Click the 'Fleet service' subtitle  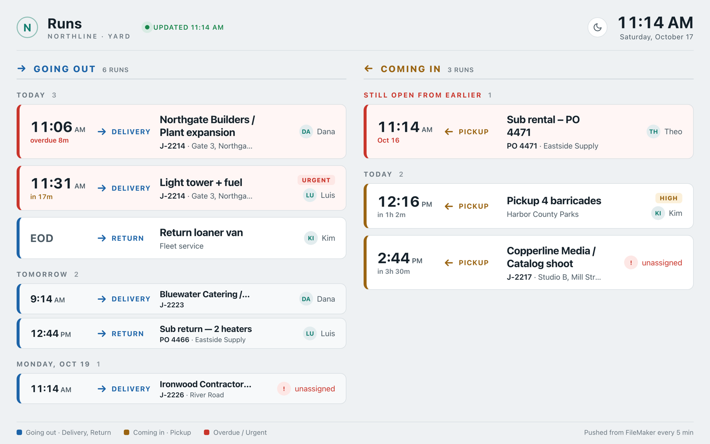181,246
